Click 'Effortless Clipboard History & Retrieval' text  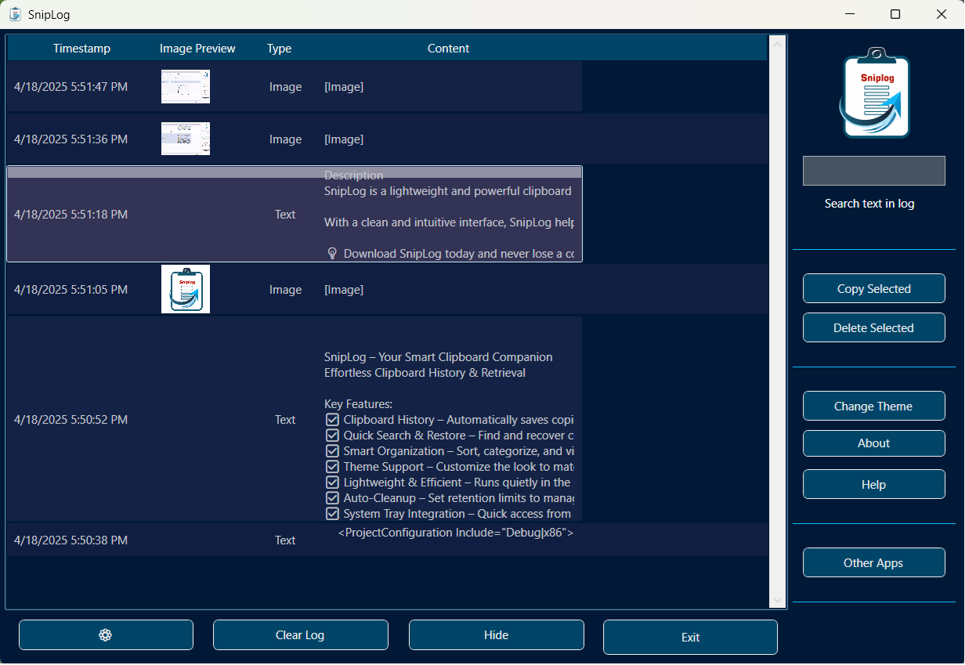click(425, 373)
